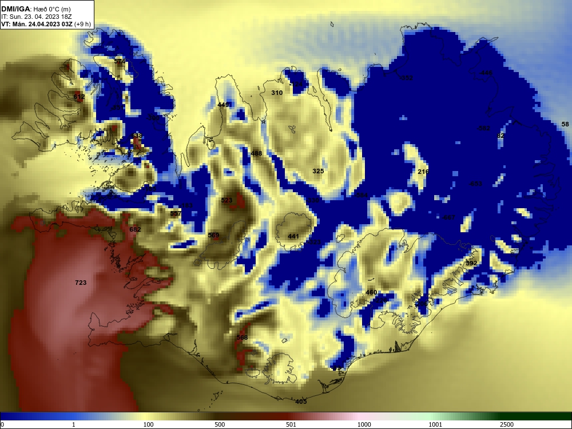Click the map value 460

point(371,292)
